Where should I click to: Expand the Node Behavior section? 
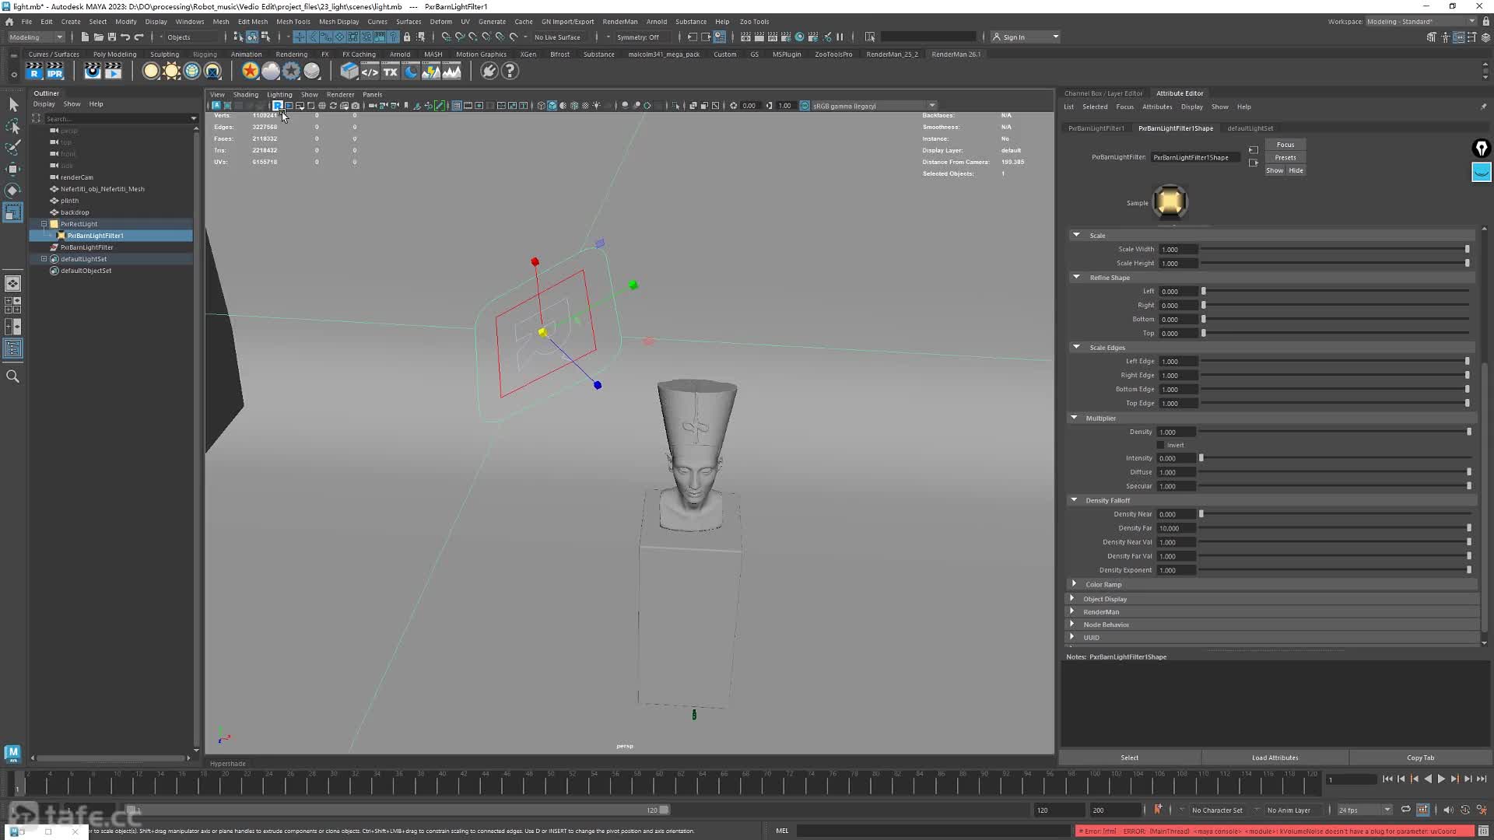[x=1072, y=624]
